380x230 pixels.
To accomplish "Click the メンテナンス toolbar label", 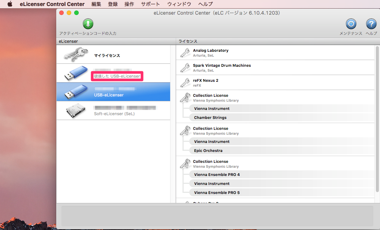I will [x=351, y=33].
